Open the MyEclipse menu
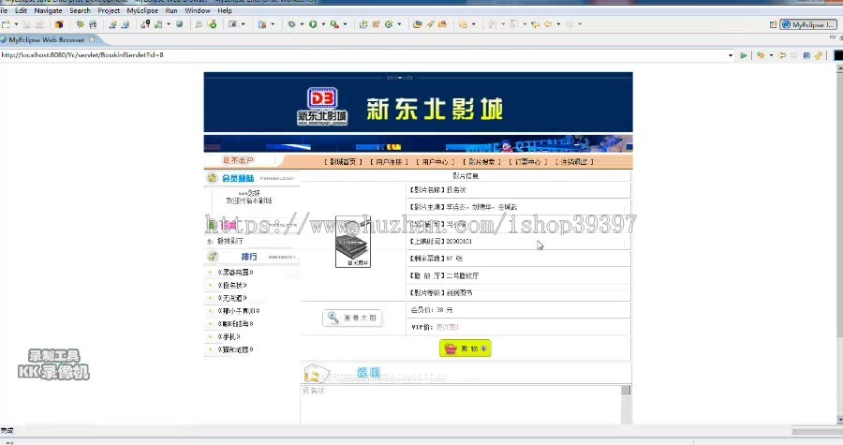The width and height of the screenshot is (843, 445). tap(142, 10)
